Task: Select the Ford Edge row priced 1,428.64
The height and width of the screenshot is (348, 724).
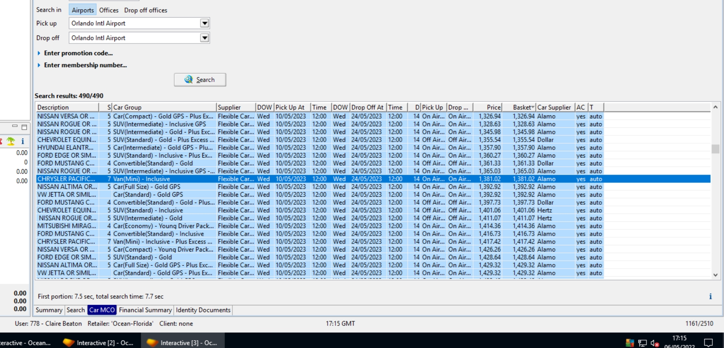Action: click(x=373, y=257)
